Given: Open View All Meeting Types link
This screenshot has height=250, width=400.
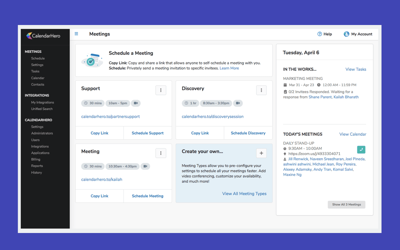Looking at the screenshot, I should (x=244, y=194).
